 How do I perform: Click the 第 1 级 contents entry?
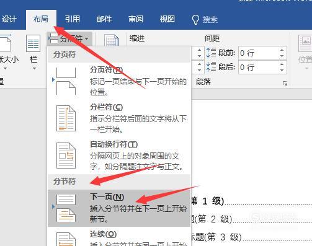coord(251,201)
